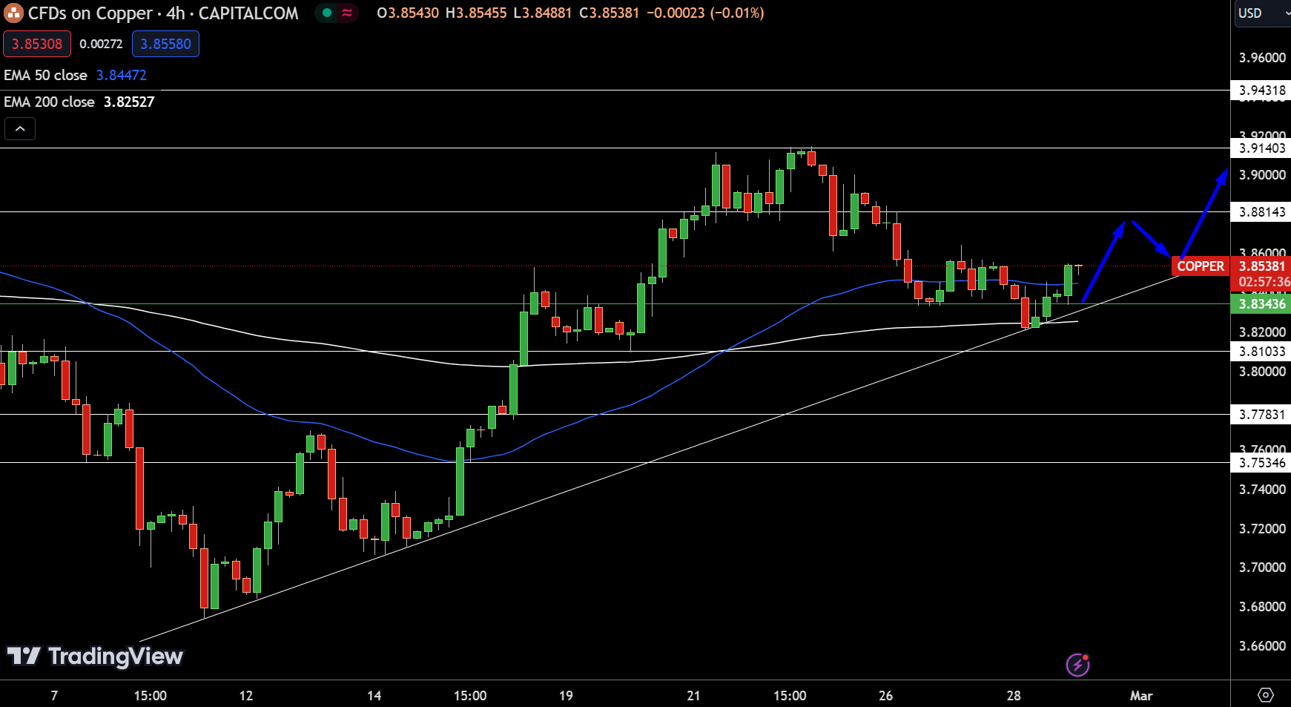Click the 3.94318 horizontal line price label
Screen dimensions: 1291x707
pyautogui.click(x=1262, y=91)
